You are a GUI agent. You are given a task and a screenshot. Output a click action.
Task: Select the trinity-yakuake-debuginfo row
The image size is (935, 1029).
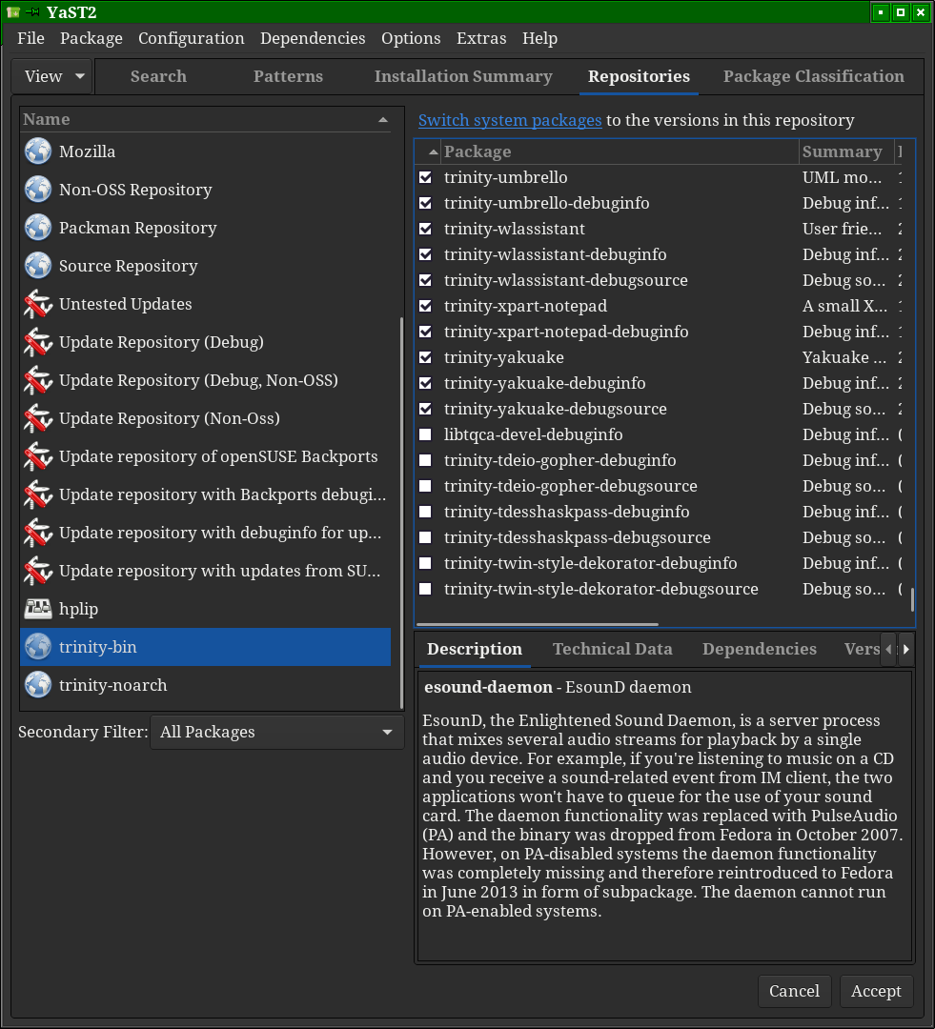660,383
